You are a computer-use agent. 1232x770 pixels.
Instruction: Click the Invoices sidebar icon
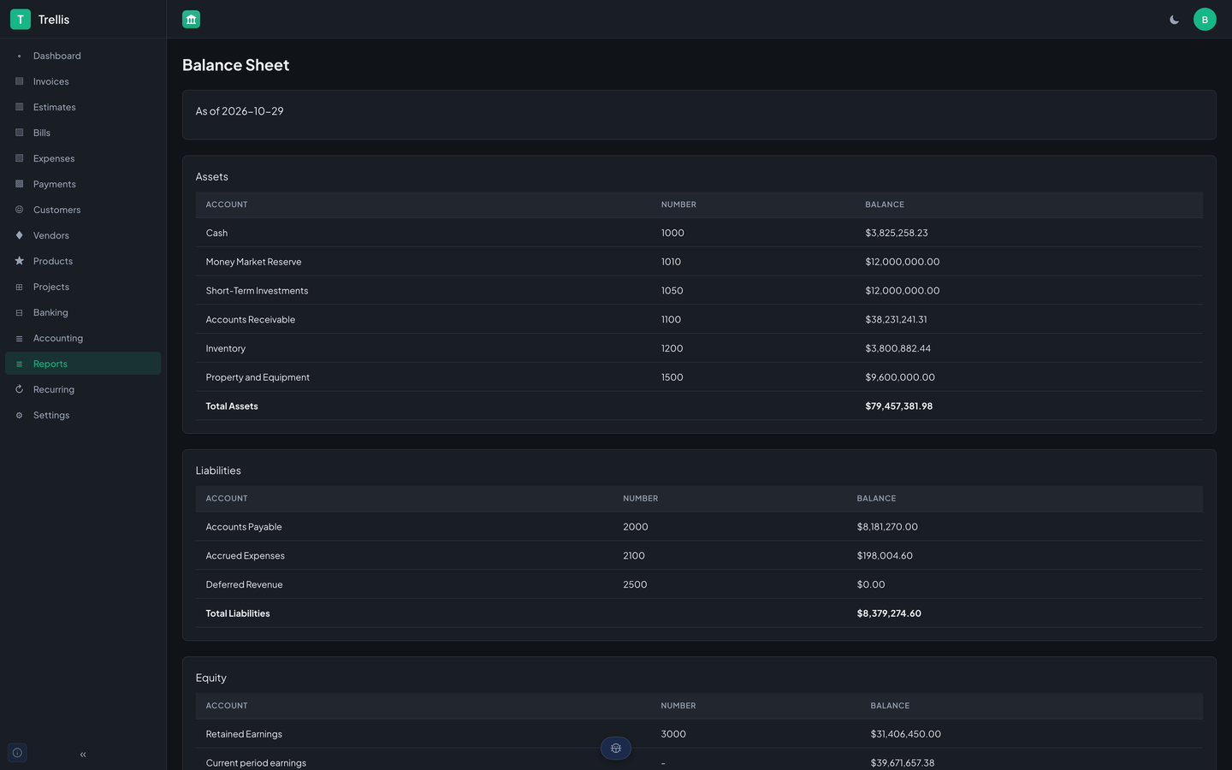19,81
